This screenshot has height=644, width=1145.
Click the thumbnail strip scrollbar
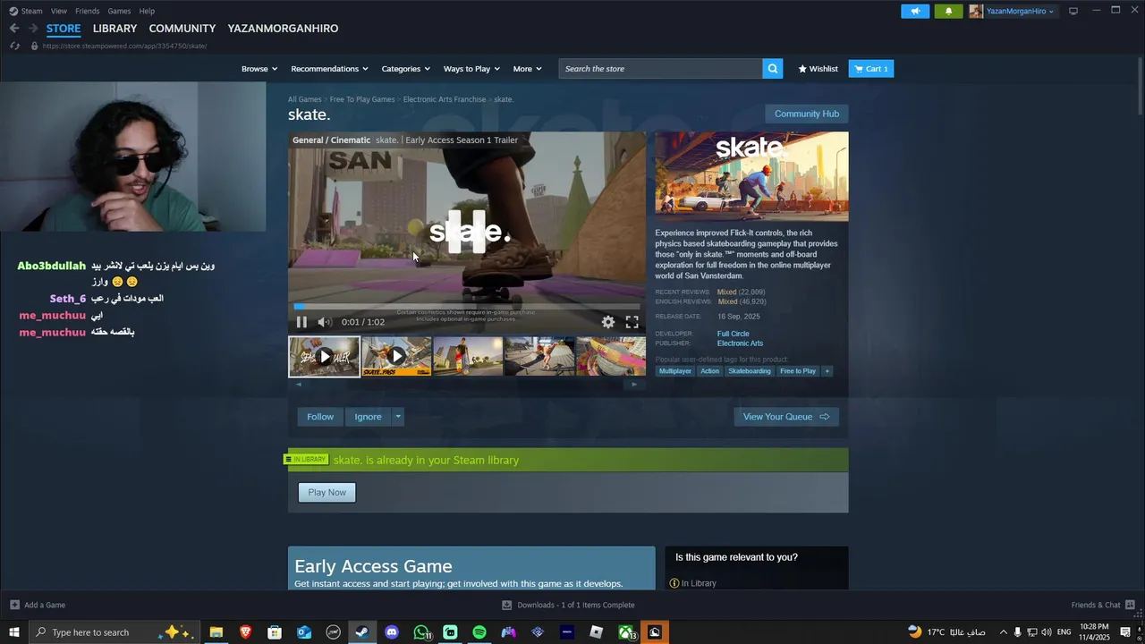click(x=466, y=385)
